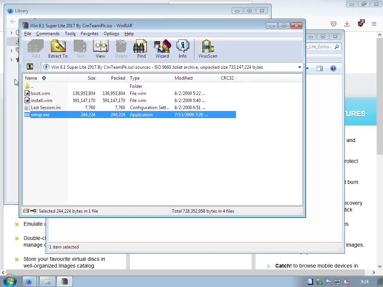383x287 pixels.
Task: Click the greyed Add toolbar icon
Action: click(x=36, y=49)
